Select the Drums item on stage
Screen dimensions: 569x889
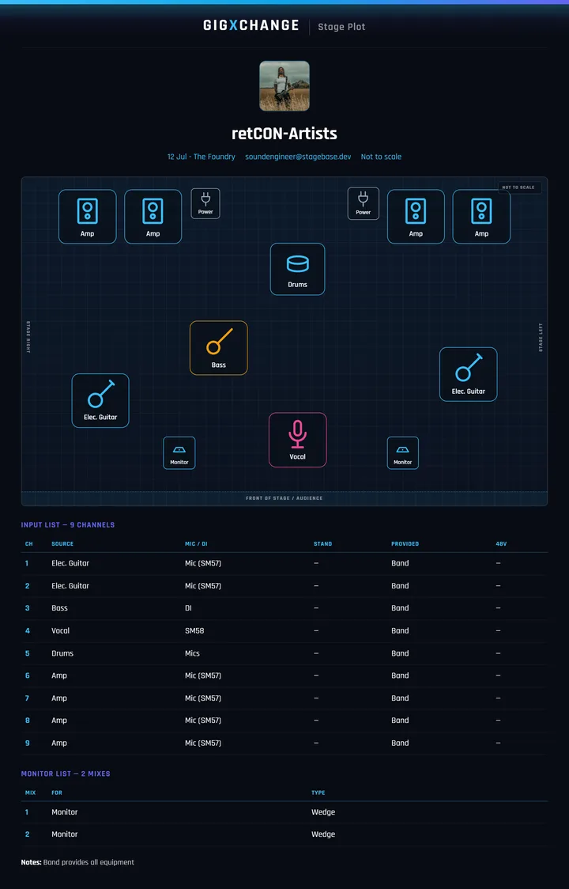[297, 269]
